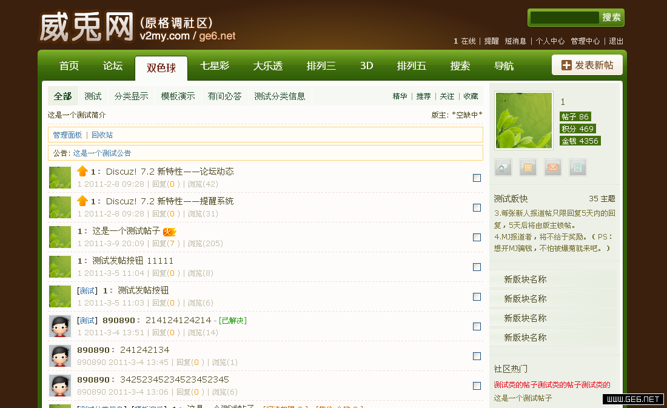667x408 pixels.
Task: Filter by 收藏 posts
Action: pos(471,96)
